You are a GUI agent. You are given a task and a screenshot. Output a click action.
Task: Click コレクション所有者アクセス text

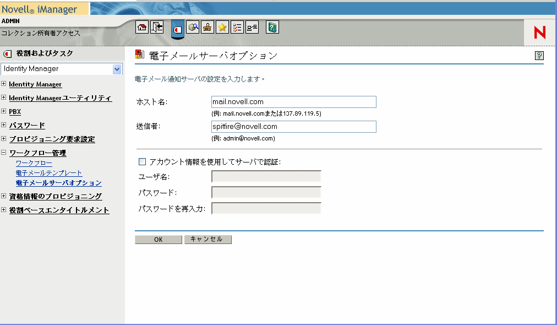41,33
